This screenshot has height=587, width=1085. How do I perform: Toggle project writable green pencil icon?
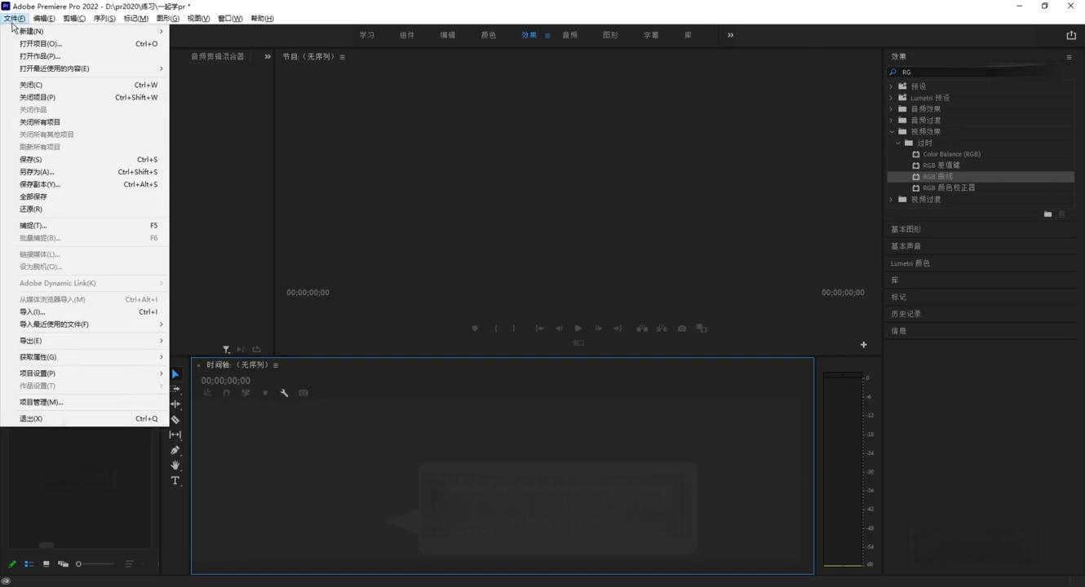[x=12, y=564]
